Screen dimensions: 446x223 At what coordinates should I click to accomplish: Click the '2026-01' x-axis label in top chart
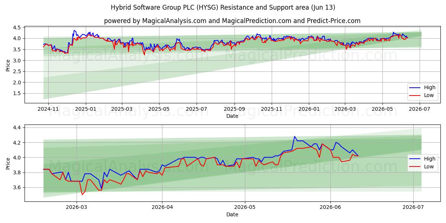[308, 109]
